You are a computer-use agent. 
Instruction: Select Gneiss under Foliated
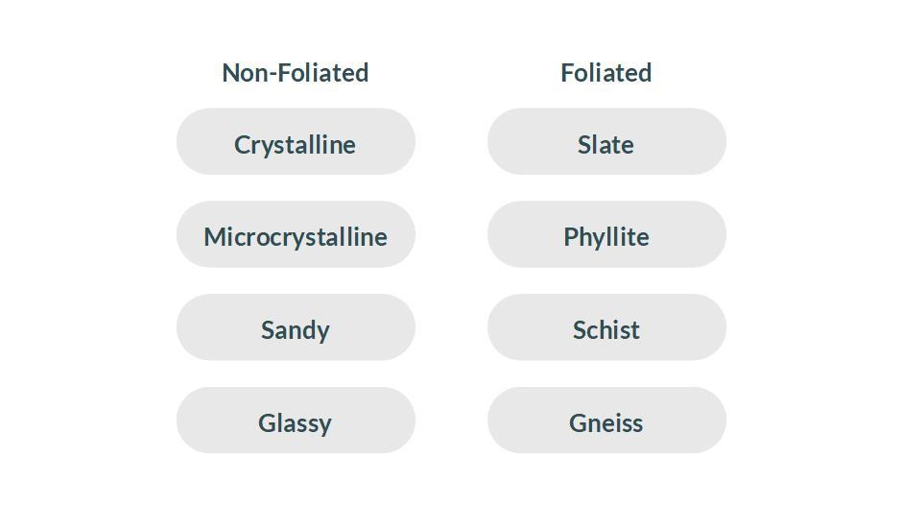[606, 421]
